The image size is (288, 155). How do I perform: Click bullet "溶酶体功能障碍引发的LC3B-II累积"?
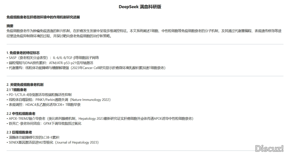tap(33, 138)
